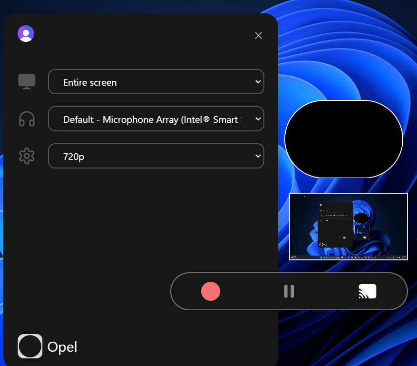
Task: Open the Default Microphone Array dropdown
Action: [156, 119]
